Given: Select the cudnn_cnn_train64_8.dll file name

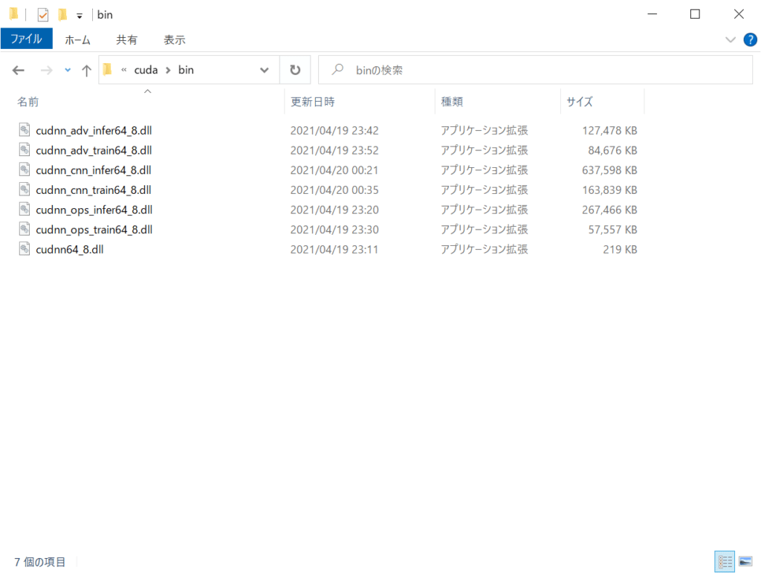Looking at the screenshot, I should coord(94,190).
